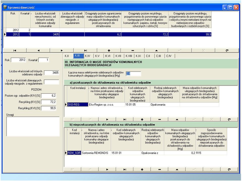Image resolution: width=242 pixels, height=181 pixels.
Task: Add new report record in top navigator
Action: click(109, 50)
